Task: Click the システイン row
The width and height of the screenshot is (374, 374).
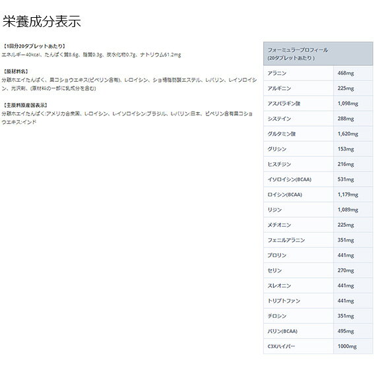Action: 318,119
